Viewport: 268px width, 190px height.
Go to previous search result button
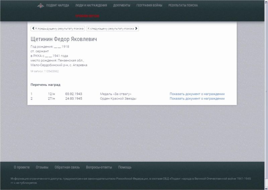pyautogui.click(x=58, y=28)
